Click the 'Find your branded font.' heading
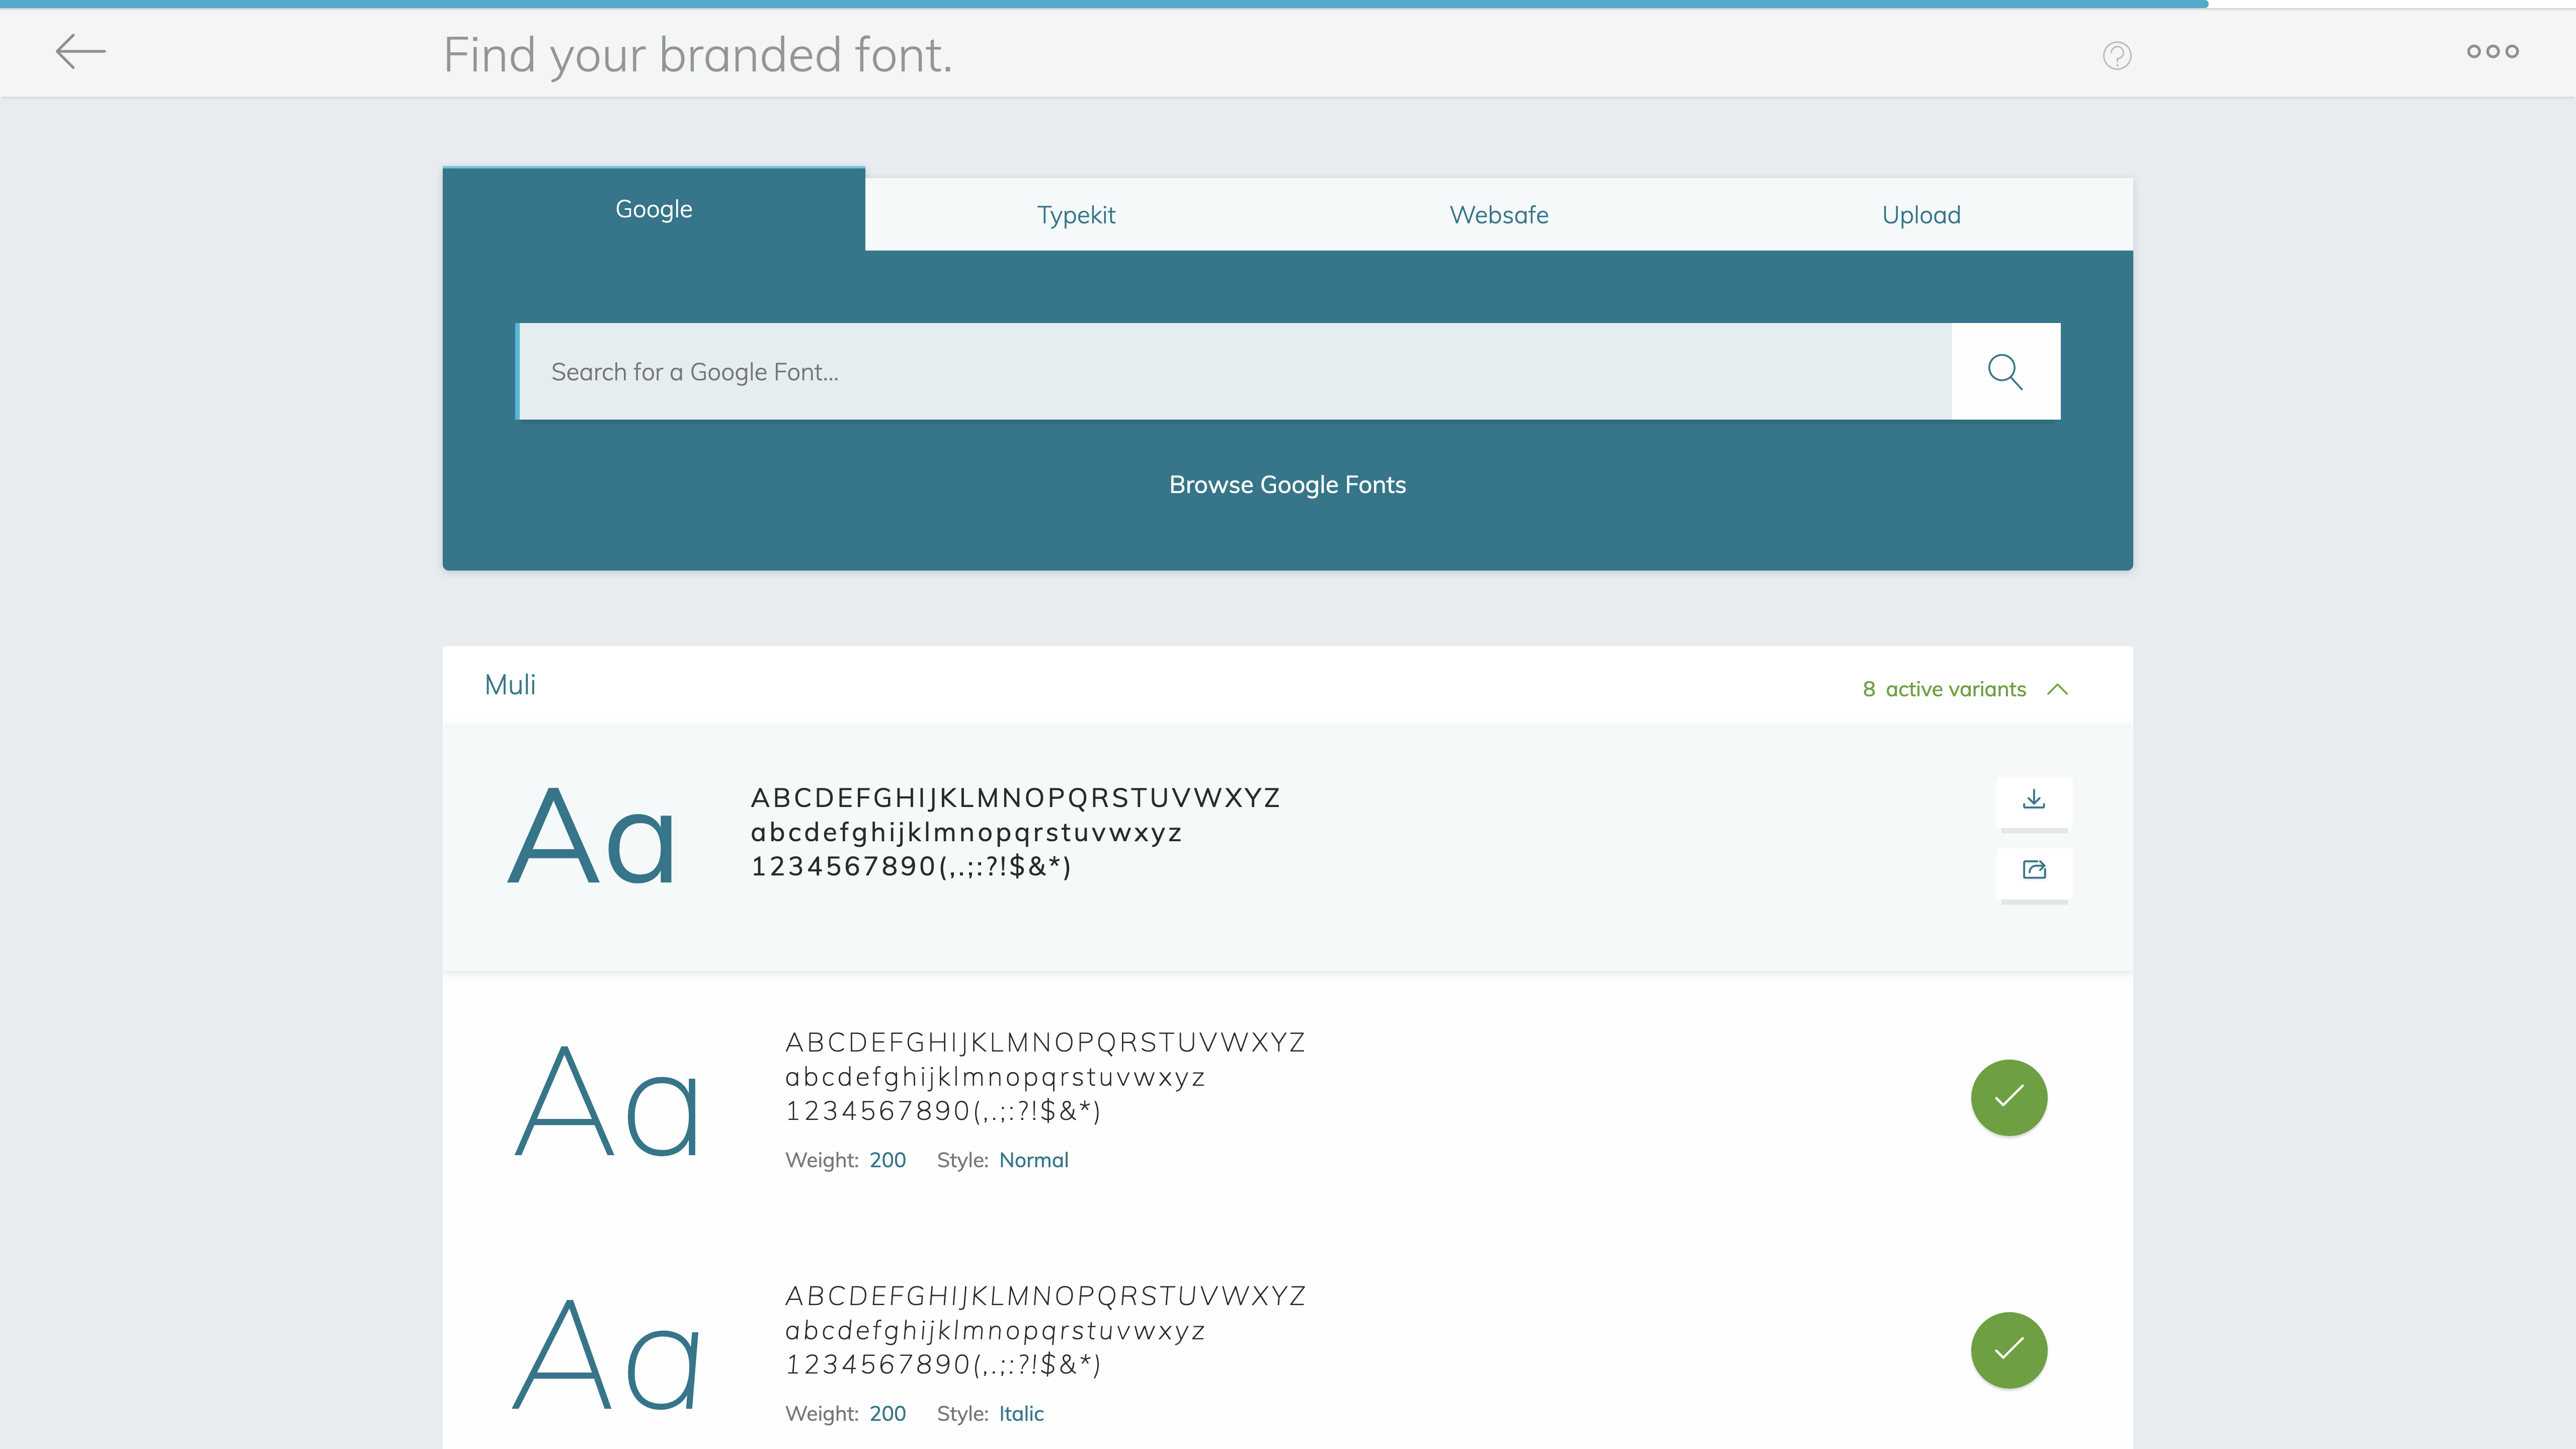The image size is (2576, 1449). (698, 55)
